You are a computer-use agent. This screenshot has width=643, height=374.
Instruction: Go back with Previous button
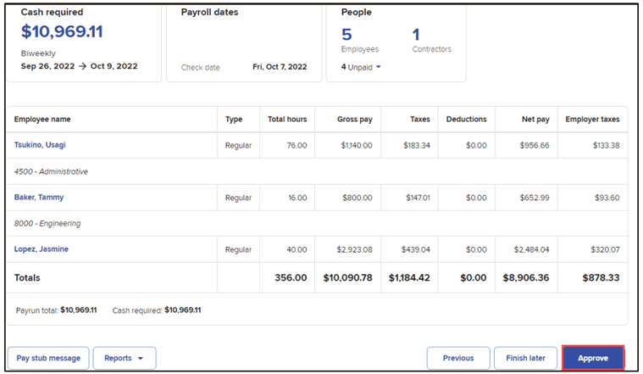[x=458, y=358]
